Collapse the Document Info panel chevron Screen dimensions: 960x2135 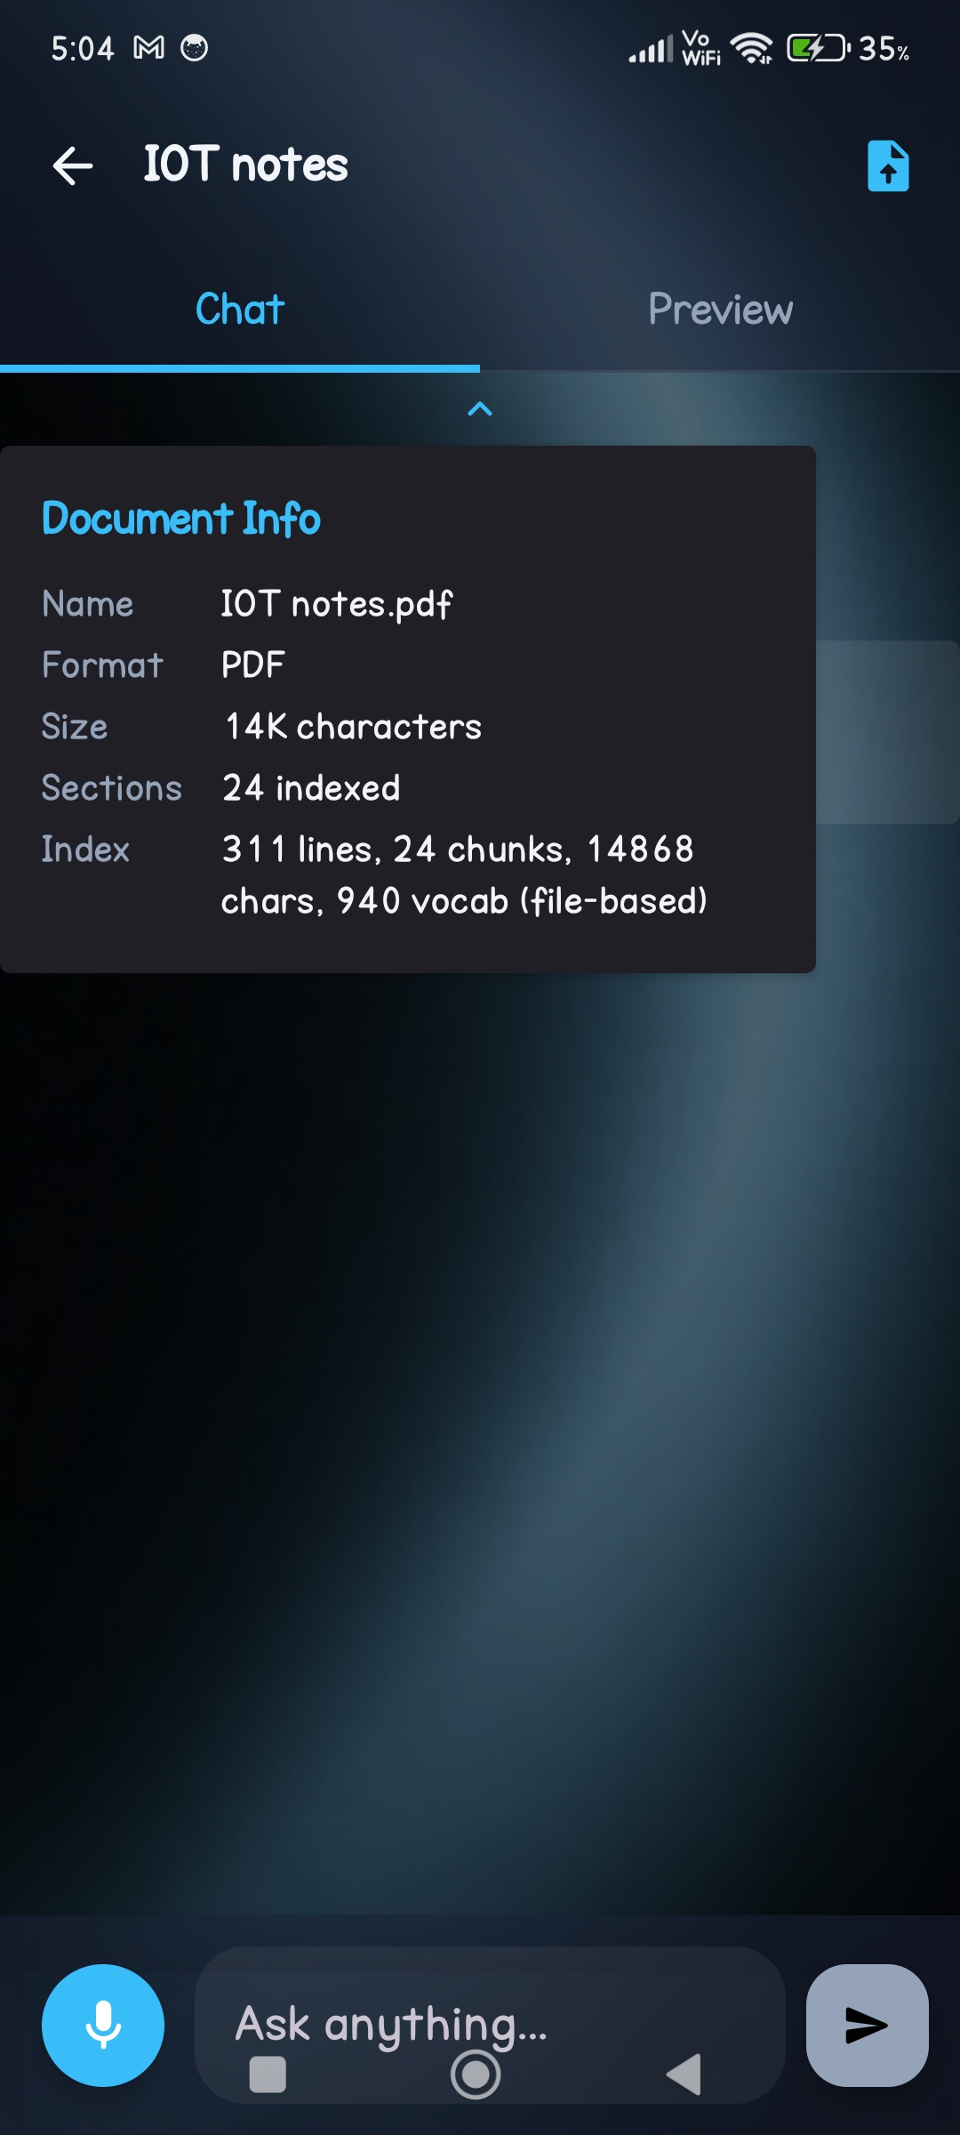pyautogui.click(x=480, y=409)
